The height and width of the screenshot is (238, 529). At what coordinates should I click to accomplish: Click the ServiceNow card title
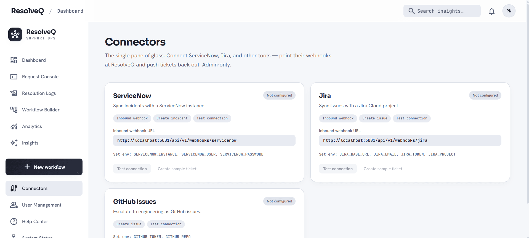click(x=132, y=96)
